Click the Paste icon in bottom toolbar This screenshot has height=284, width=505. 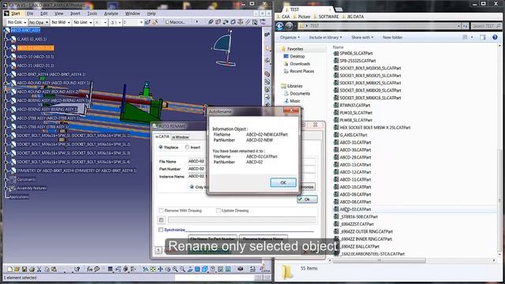point(54,269)
